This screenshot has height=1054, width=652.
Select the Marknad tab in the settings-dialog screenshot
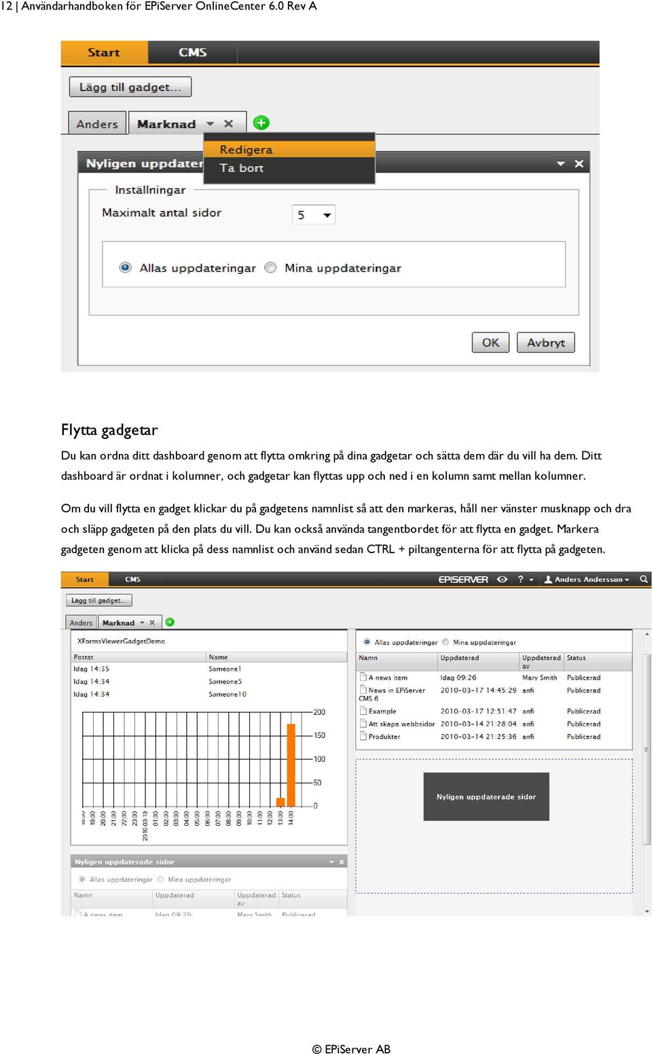166,124
